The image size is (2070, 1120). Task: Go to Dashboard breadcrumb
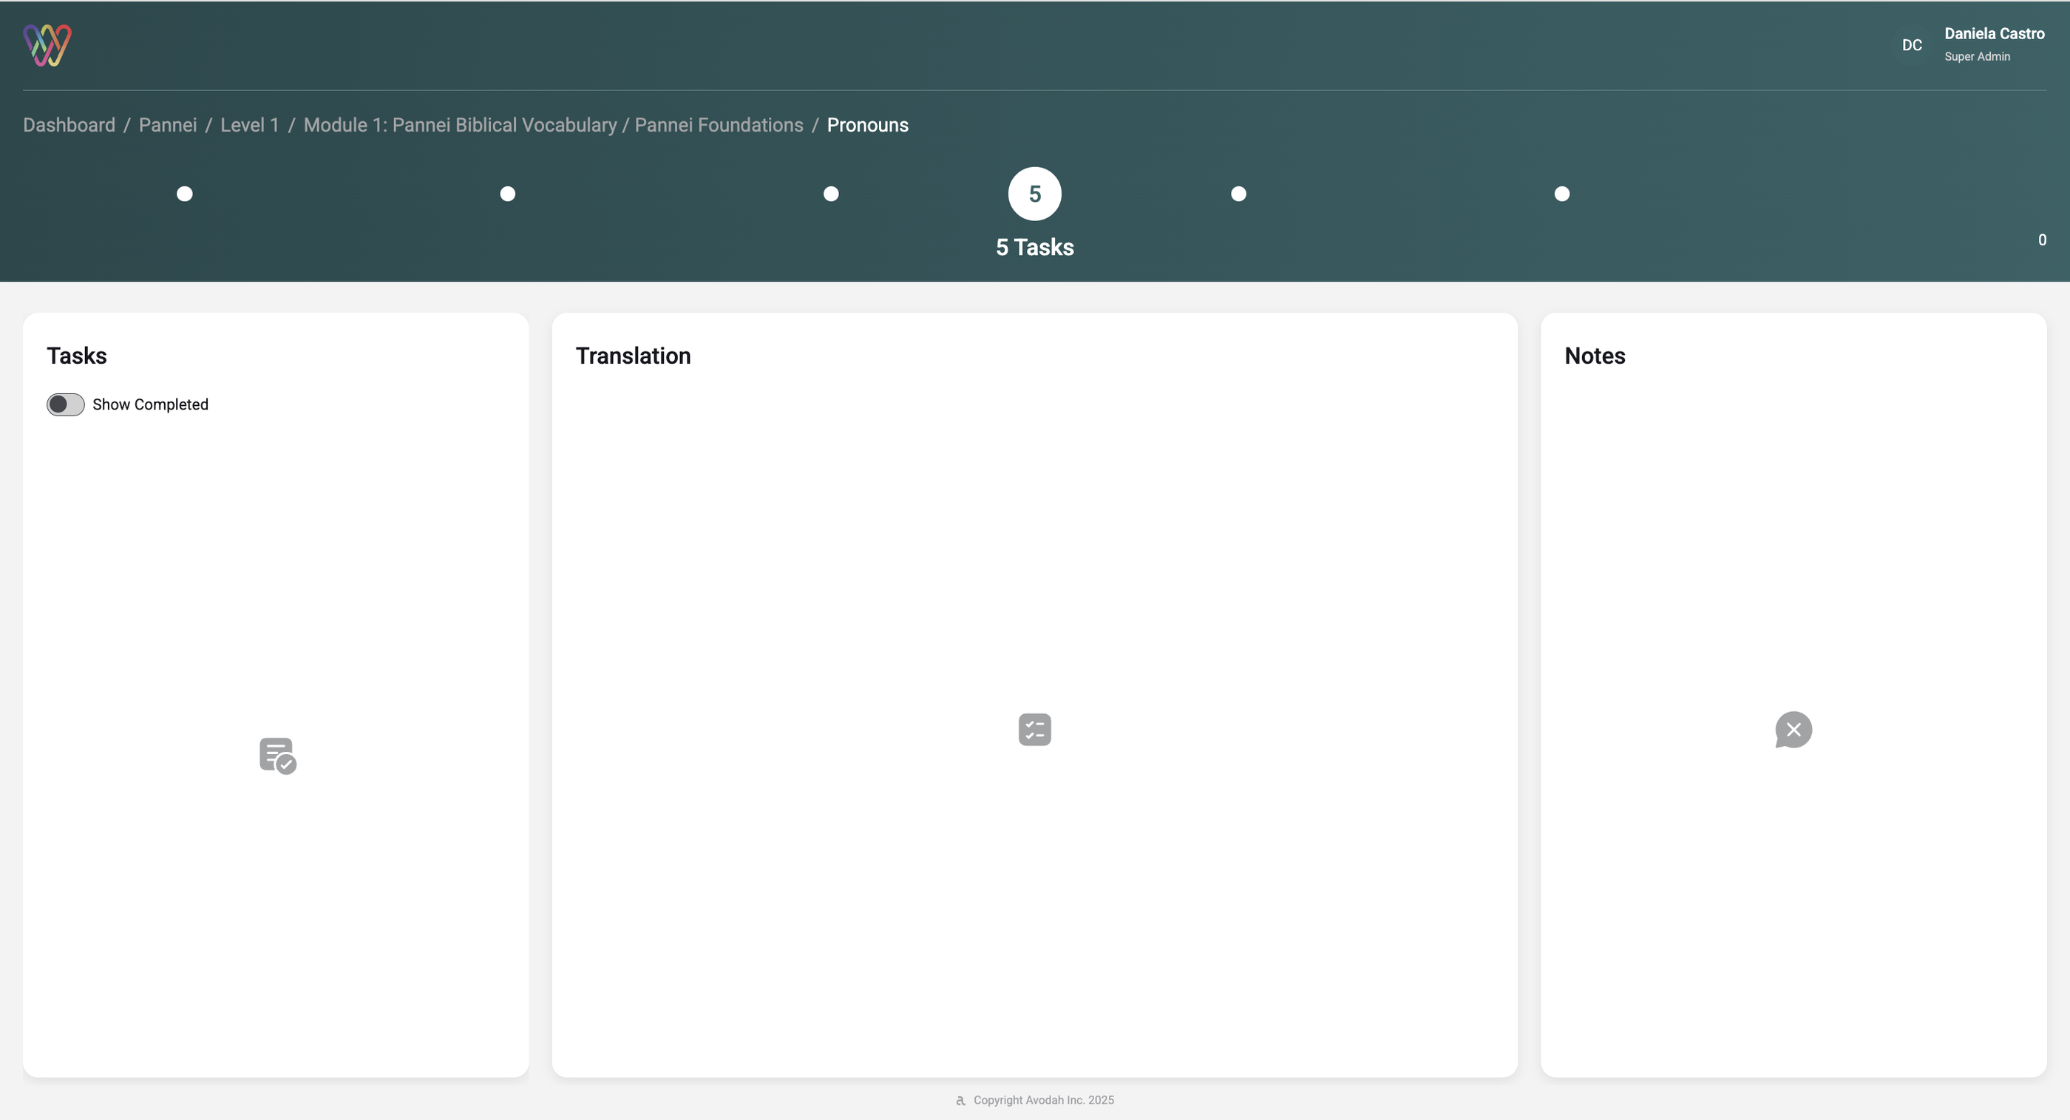[69, 126]
